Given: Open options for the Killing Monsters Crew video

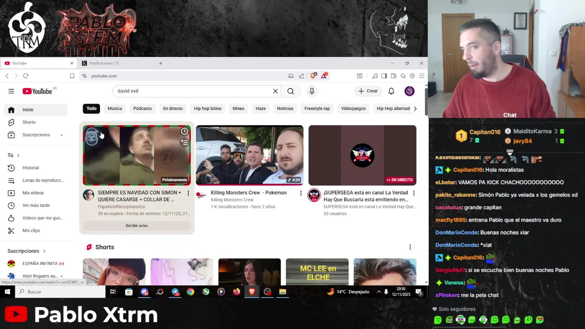Looking at the screenshot, I should click(301, 193).
